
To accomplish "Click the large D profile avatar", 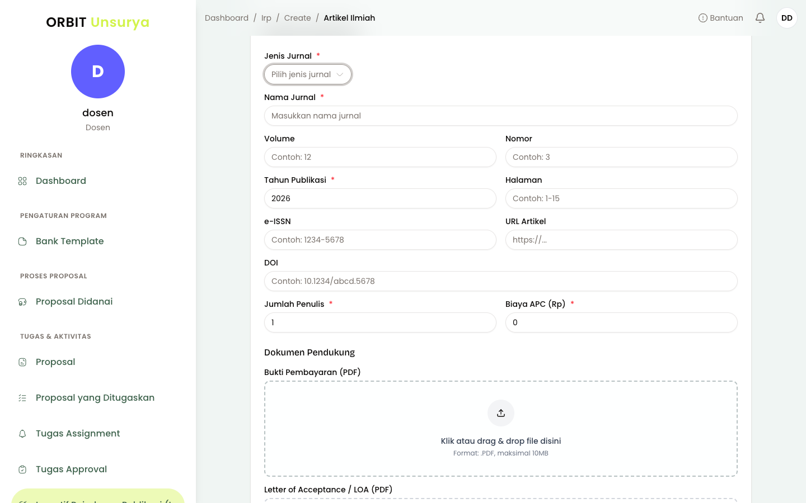I will pos(98,72).
